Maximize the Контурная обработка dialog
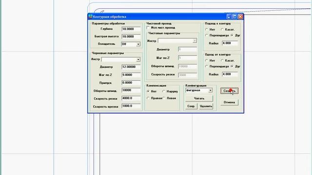The width and height of the screenshot is (312, 175). [235, 17]
